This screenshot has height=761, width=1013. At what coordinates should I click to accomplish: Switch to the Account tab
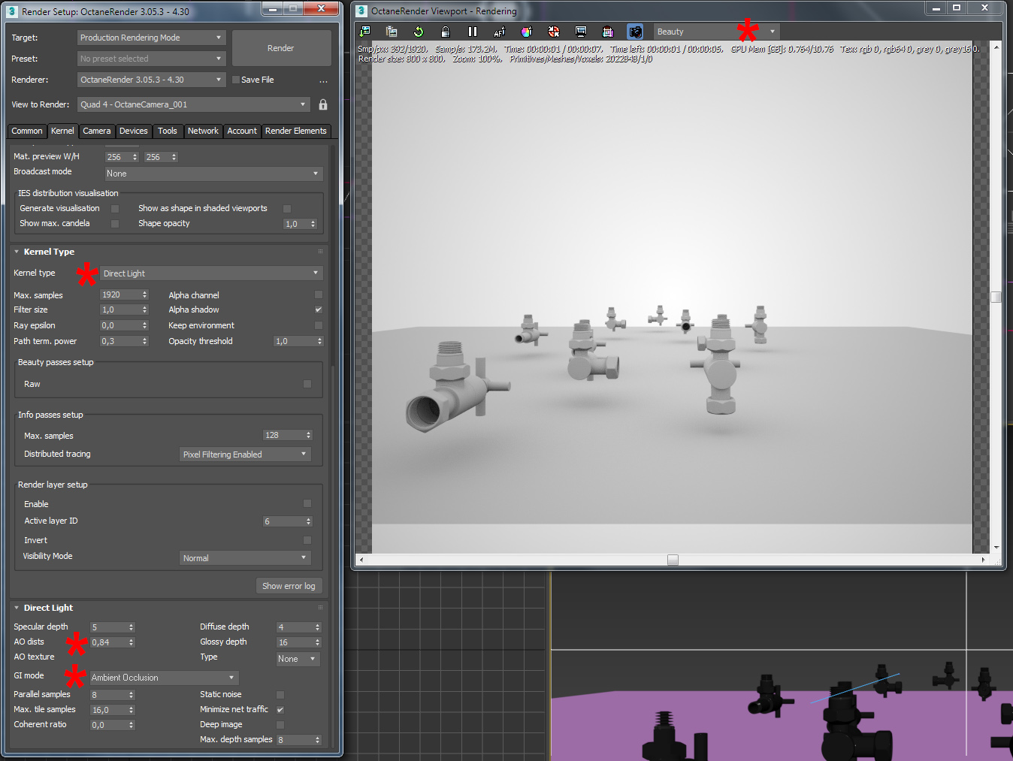click(242, 131)
